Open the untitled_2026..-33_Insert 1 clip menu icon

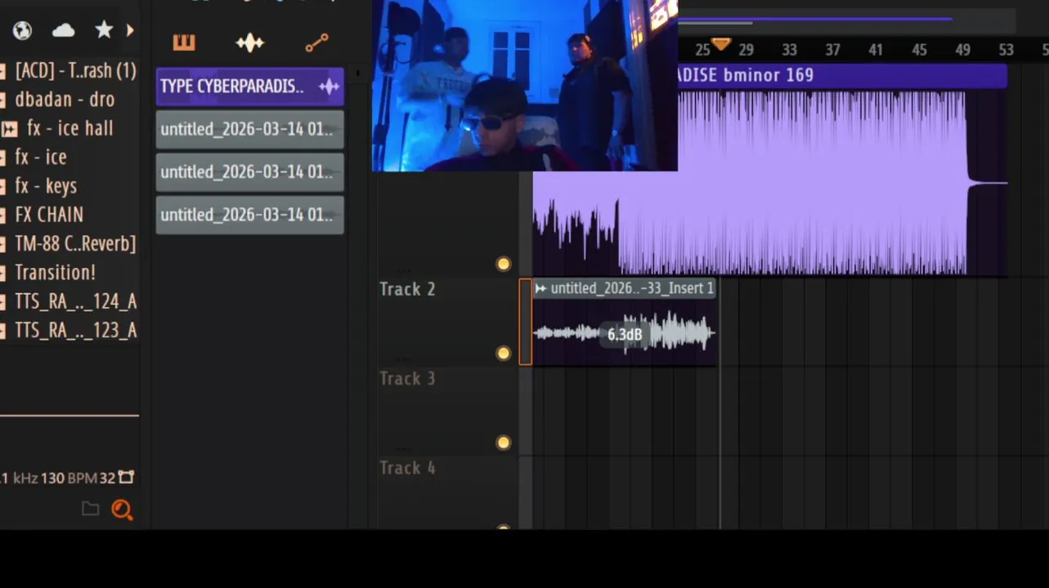[x=540, y=288]
